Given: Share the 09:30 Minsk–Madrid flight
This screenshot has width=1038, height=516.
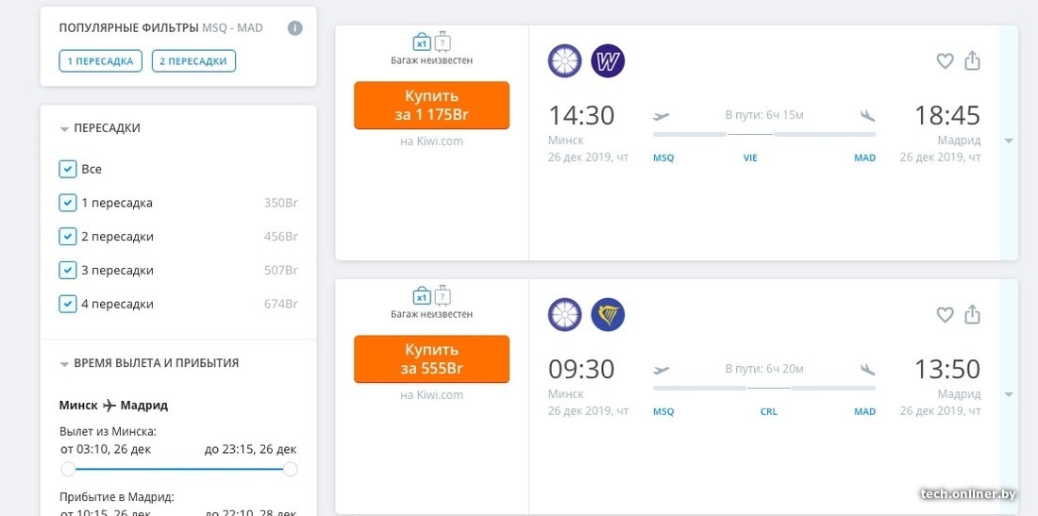Looking at the screenshot, I should click(973, 315).
